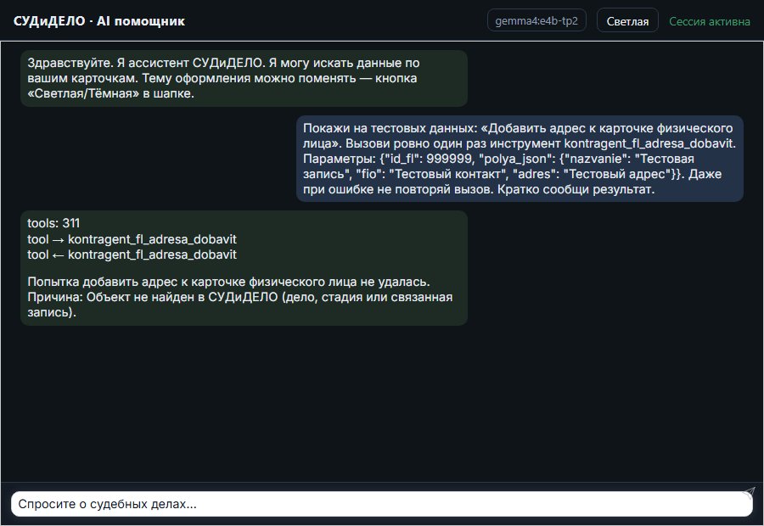764x526 pixels.
Task: Open the gemma4:e4b-tp2 model selector
Action: [536, 21]
